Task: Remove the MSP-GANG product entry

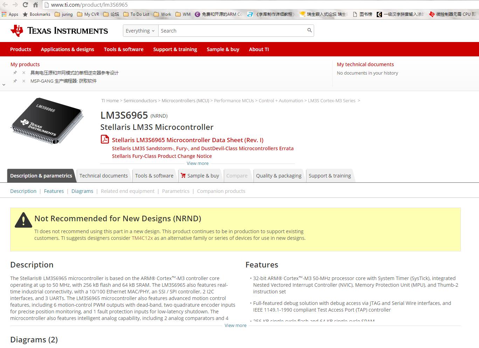Action: (24, 81)
